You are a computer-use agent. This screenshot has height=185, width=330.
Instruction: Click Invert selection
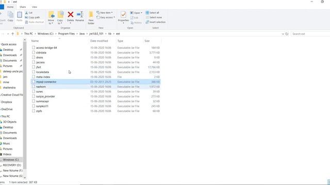click(156, 22)
